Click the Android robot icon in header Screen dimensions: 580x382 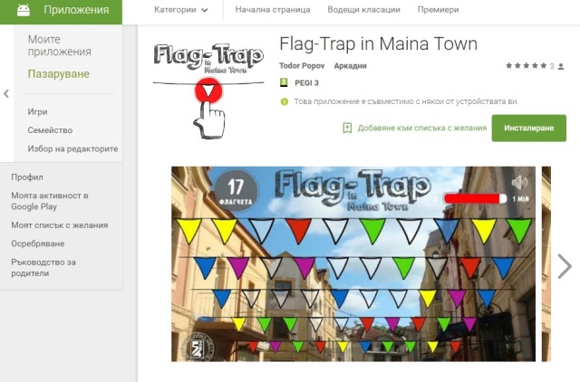[x=24, y=10]
